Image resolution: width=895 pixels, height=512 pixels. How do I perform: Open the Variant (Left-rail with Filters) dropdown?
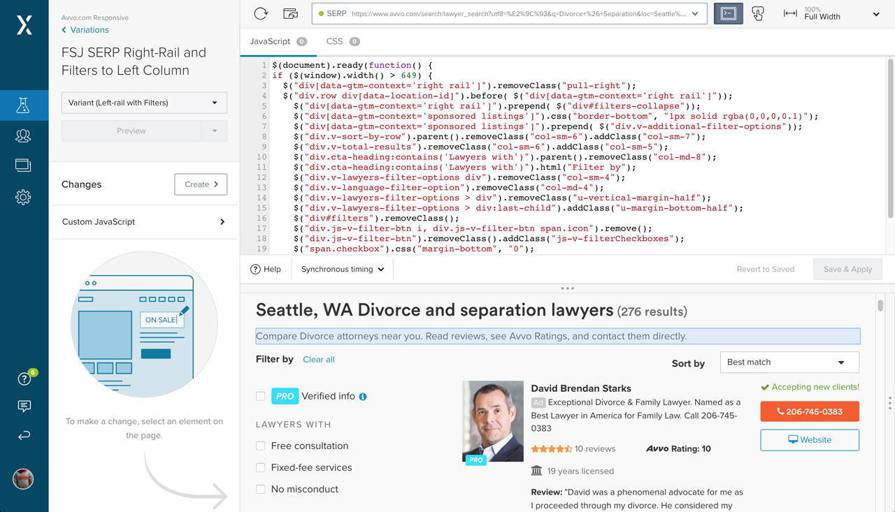pos(144,103)
